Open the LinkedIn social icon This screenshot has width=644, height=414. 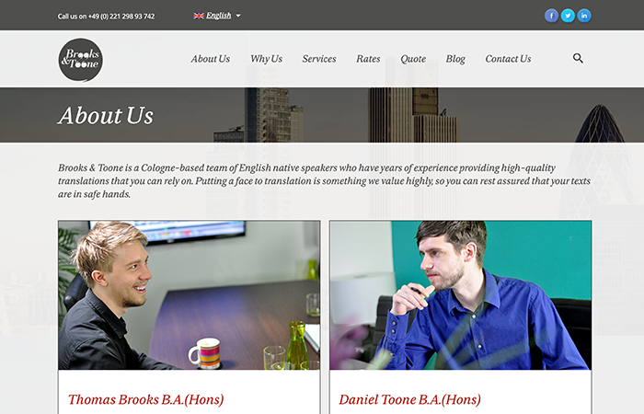584,16
